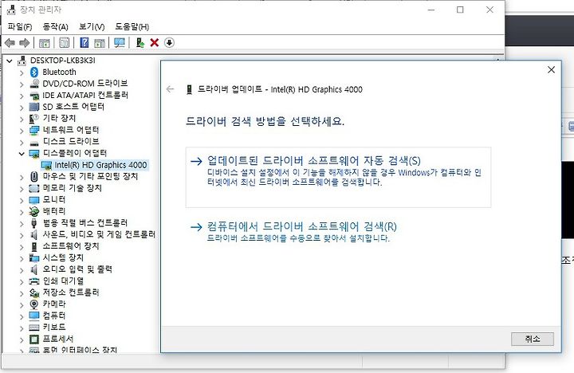Click the Bluetooth icon in device tree
This screenshot has height=373, width=574.
(34, 72)
